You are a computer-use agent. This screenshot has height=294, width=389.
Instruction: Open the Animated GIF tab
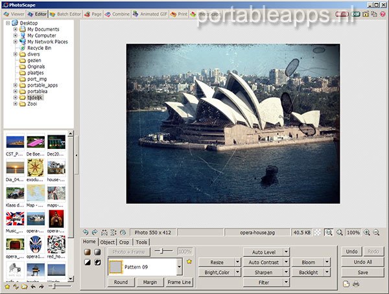[149, 13]
